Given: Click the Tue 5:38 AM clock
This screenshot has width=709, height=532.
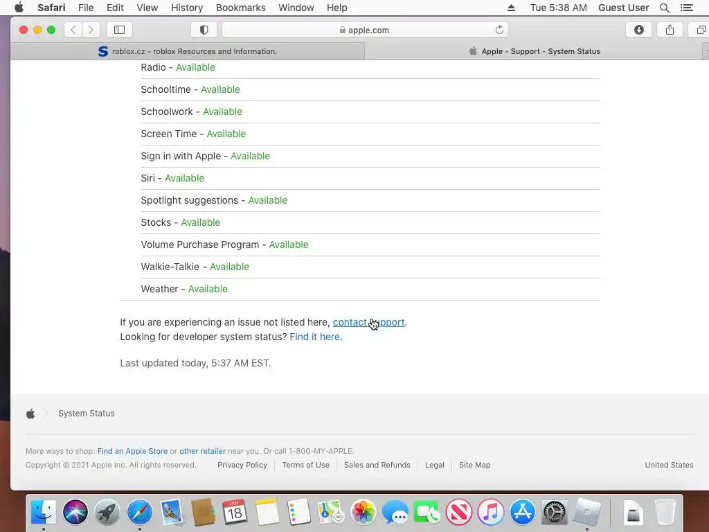Looking at the screenshot, I should (x=559, y=8).
